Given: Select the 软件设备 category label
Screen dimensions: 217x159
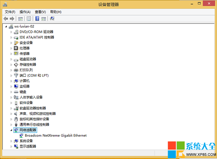Looking at the screenshot, I should pyautogui.click(x=26, y=103).
